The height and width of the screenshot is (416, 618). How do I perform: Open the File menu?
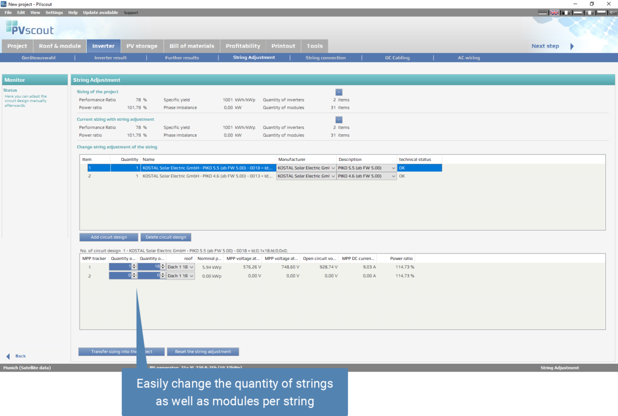pos(8,13)
